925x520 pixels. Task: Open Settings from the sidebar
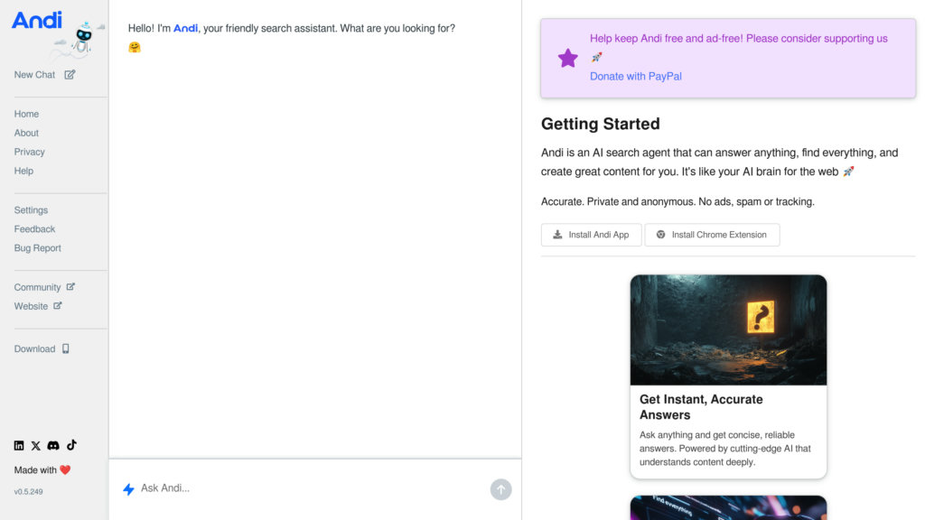tap(31, 209)
